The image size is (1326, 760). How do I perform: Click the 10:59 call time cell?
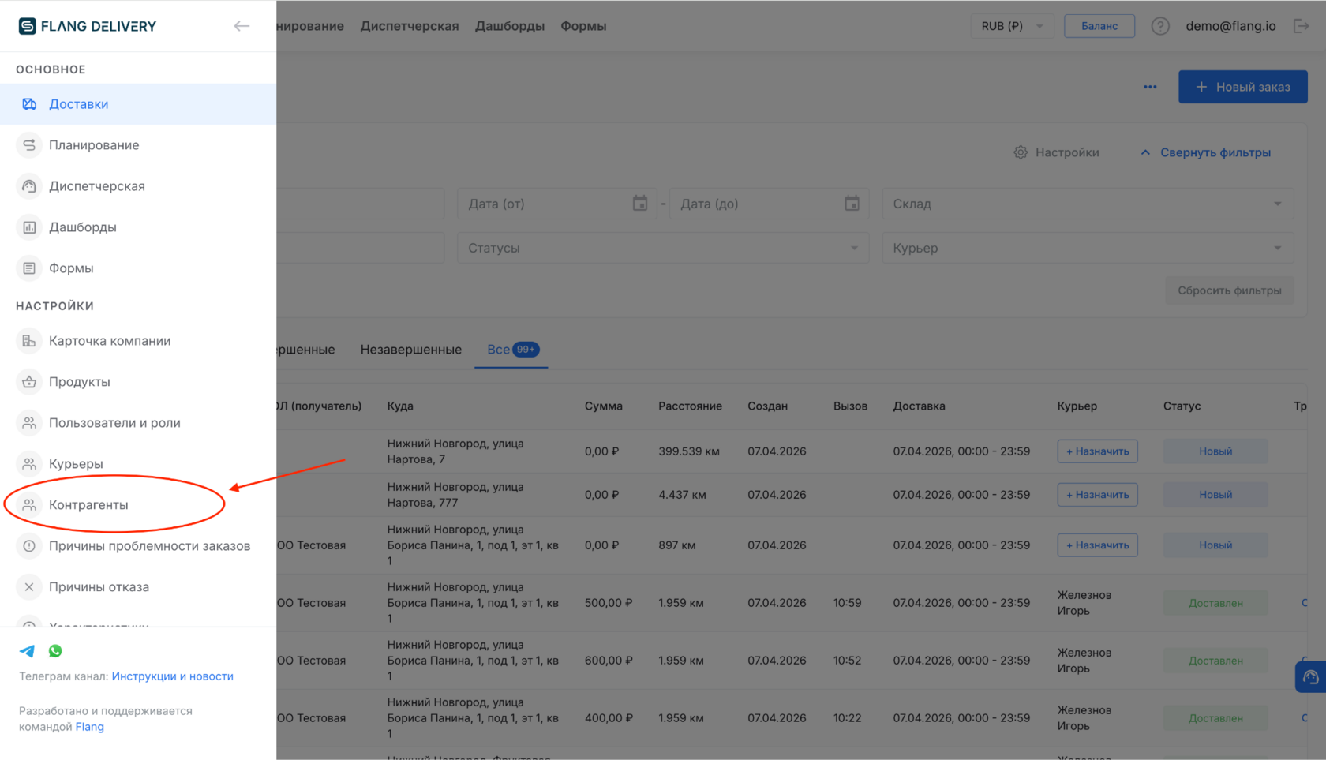pos(847,603)
